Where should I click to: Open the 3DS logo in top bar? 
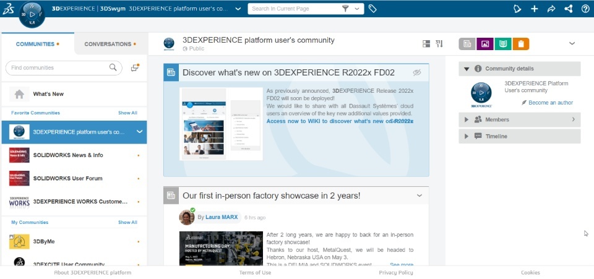pyautogui.click(x=8, y=9)
